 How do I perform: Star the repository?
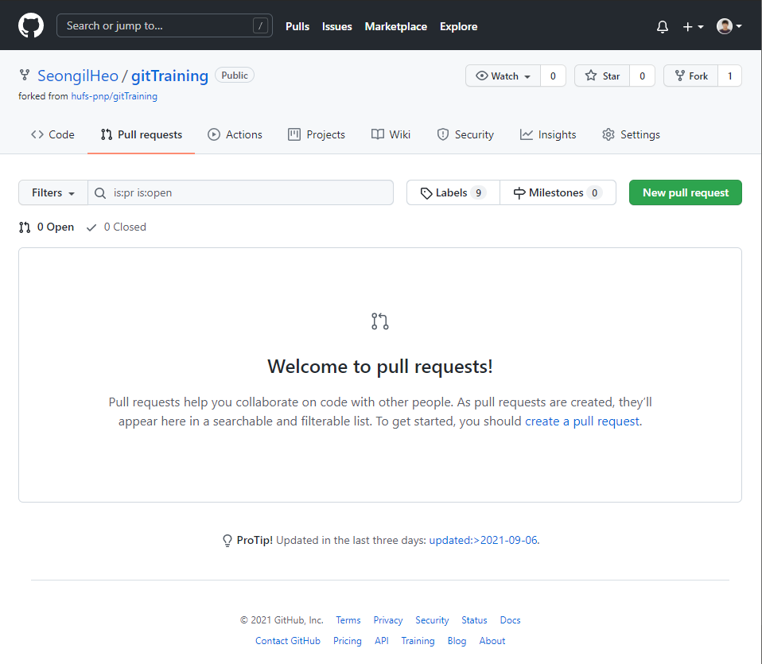[x=602, y=76]
